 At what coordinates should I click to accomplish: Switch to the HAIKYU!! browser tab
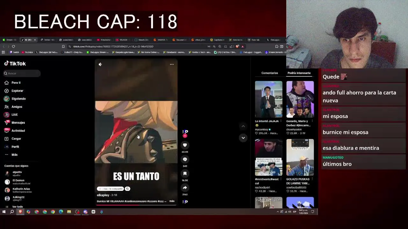pos(160,40)
